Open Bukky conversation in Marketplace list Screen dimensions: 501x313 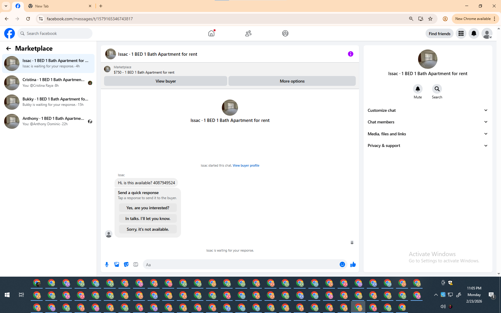tap(48, 102)
